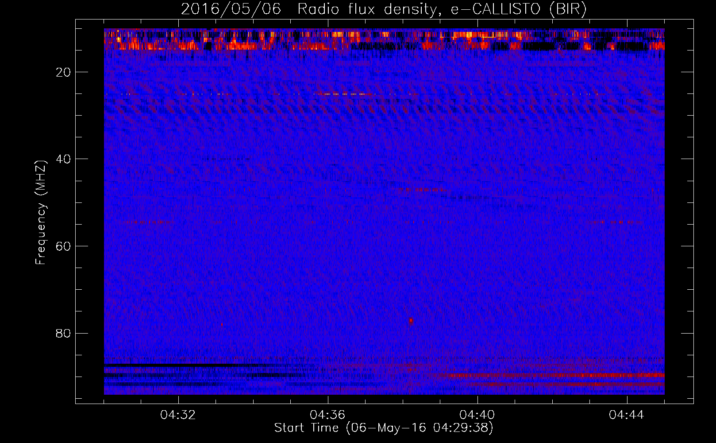Click the 'Start Time (06-May-16 04:29:38)' axis label
Screen dimensions: 716x443
(x=384, y=428)
